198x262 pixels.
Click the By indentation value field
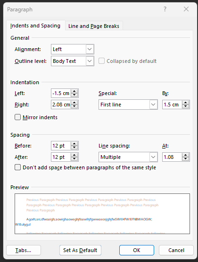click(x=172, y=105)
